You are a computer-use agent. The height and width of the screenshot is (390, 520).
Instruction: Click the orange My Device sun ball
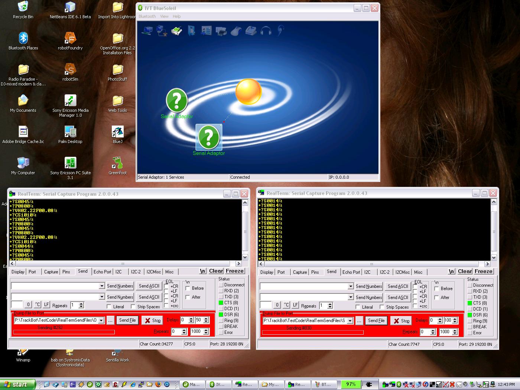click(248, 92)
